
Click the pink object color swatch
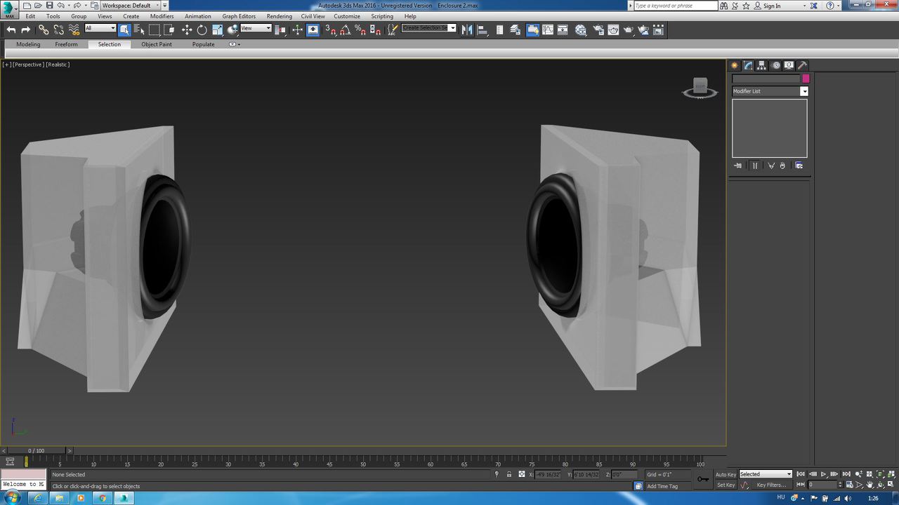[806, 79]
